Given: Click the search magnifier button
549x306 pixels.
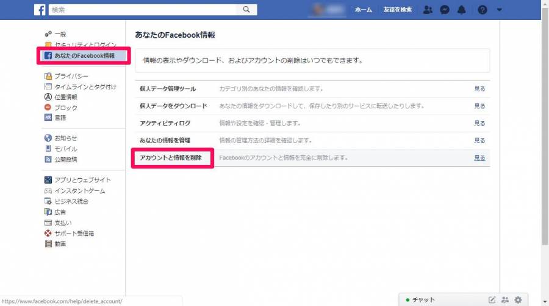Looking at the screenshot, I should click(x=246, y=10).
